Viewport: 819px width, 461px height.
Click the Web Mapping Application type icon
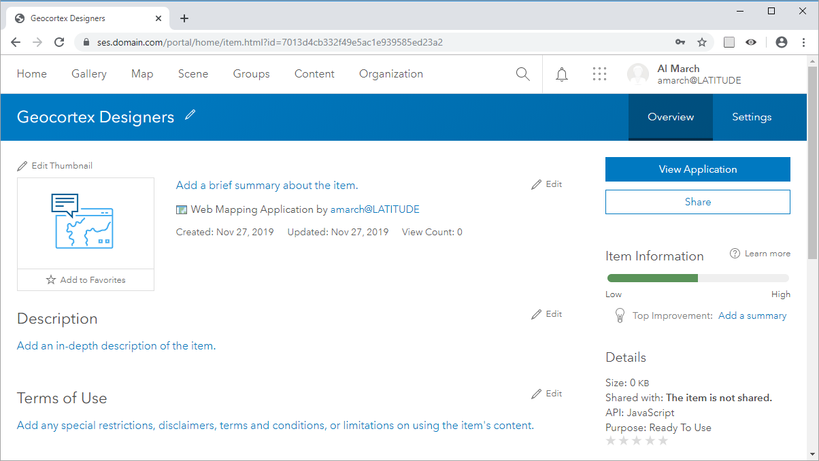(x=182, y=209)
